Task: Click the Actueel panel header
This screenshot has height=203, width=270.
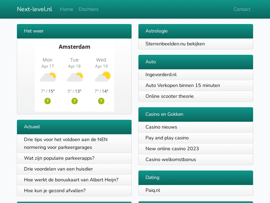Action: click(74, 127)
